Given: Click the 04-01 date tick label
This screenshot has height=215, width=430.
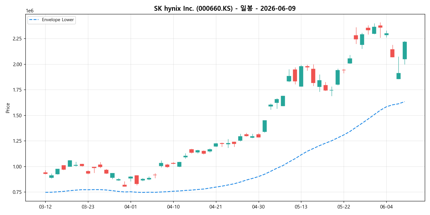Looking at the screenshot, I should [x=131, y=207].
